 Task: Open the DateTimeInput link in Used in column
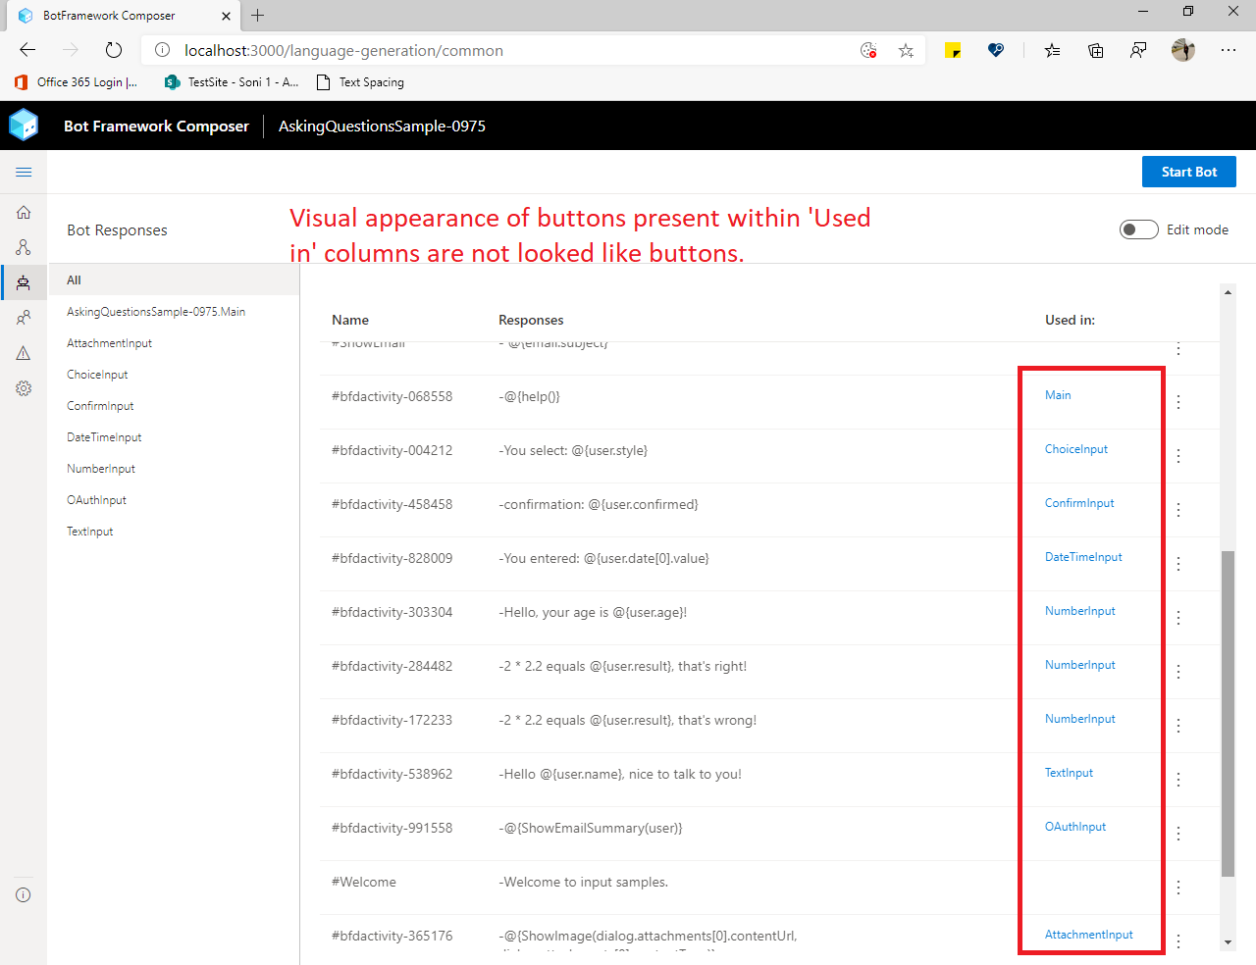1083,557
